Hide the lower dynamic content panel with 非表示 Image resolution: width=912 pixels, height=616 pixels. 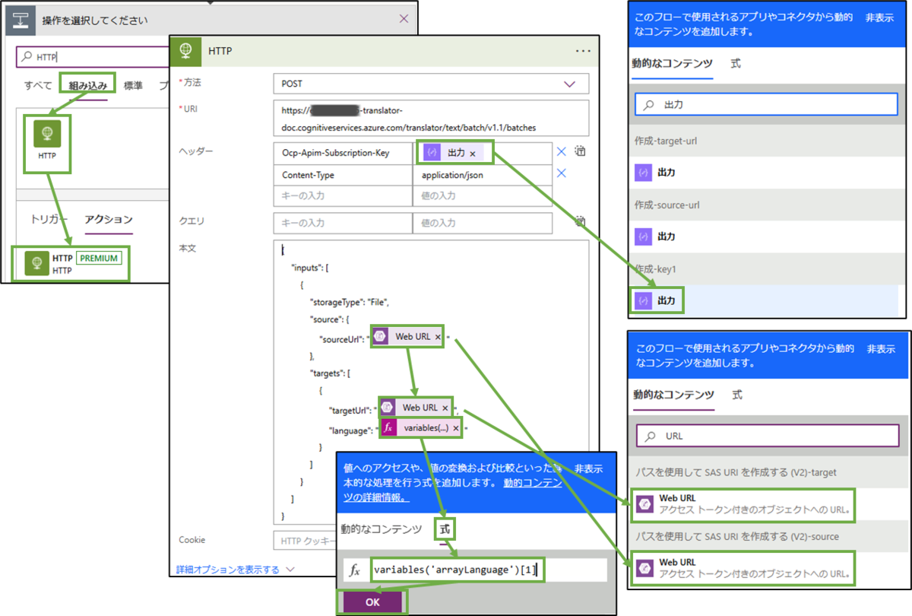(879, 348)
